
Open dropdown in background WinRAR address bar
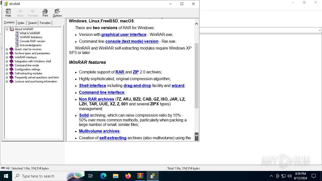pos(319,30)
